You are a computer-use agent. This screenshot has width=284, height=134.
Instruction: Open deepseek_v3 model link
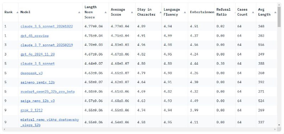[x=32, y=73]
